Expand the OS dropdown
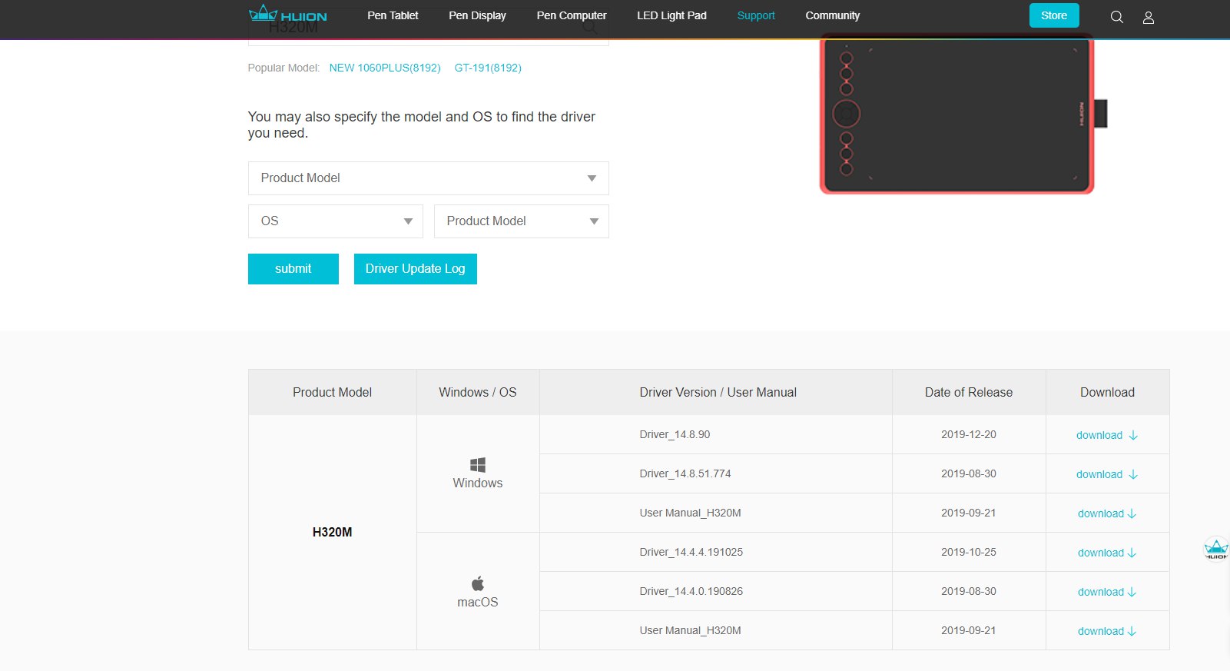Screen dimensions: 1230x671 coord(336,221)
